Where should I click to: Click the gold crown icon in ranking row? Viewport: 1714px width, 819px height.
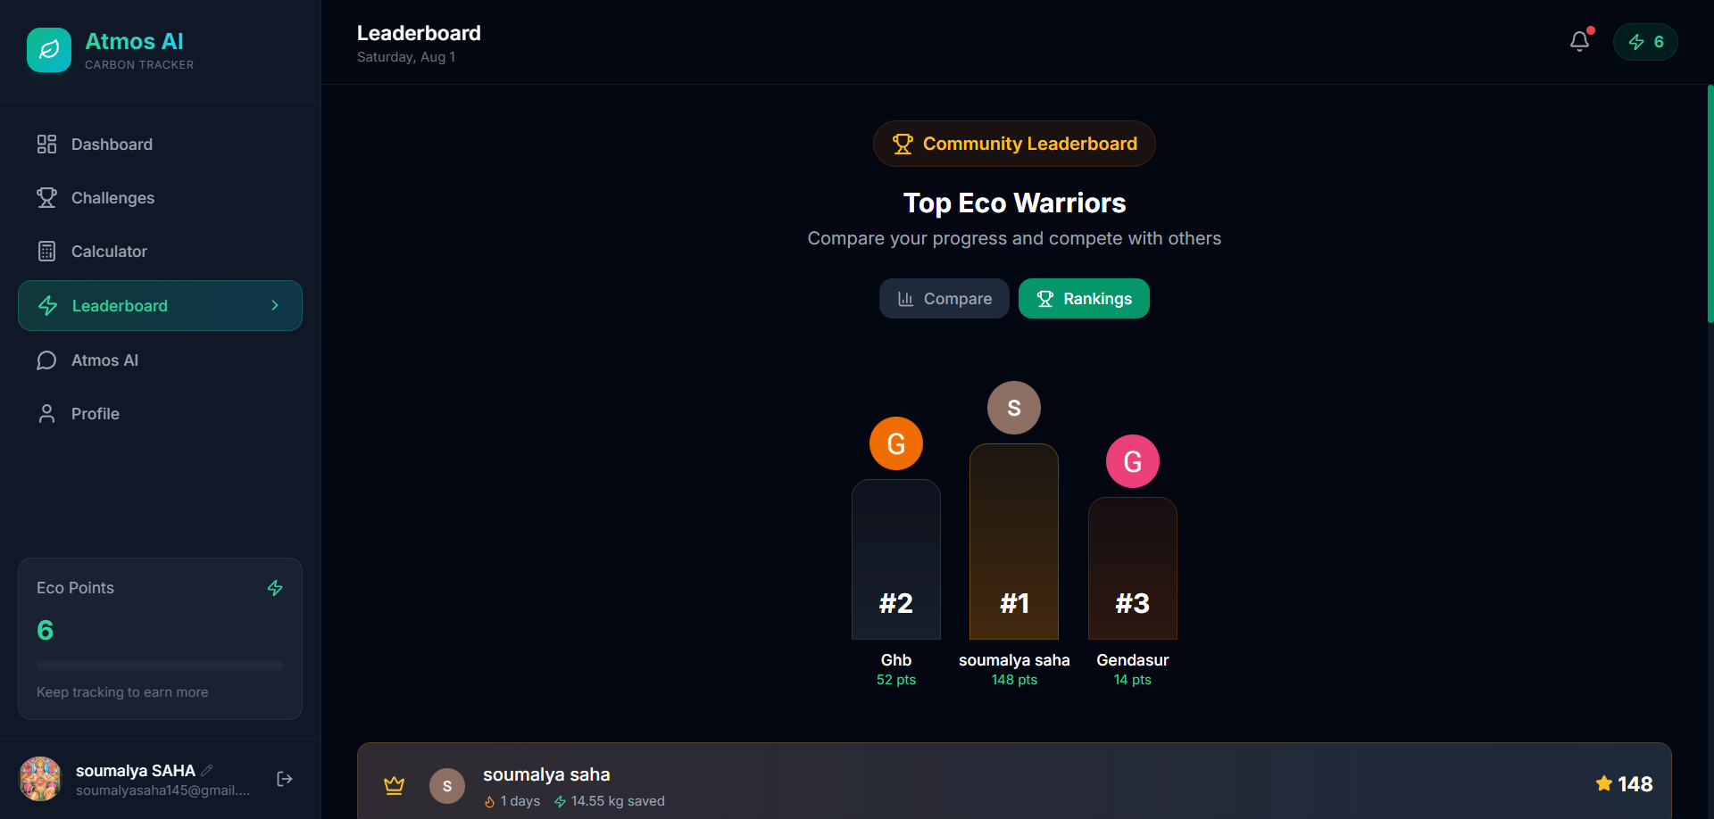[x=394, y=785]
